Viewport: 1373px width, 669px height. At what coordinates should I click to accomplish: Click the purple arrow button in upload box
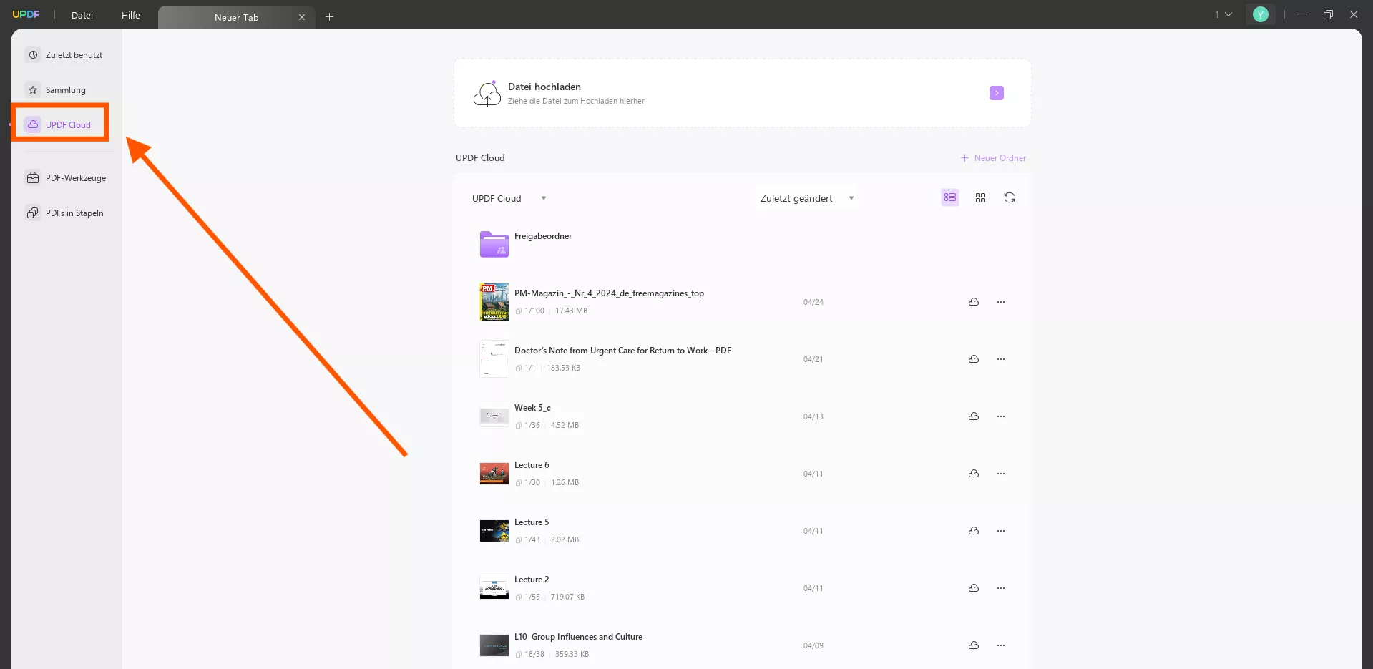pos(997,93)
